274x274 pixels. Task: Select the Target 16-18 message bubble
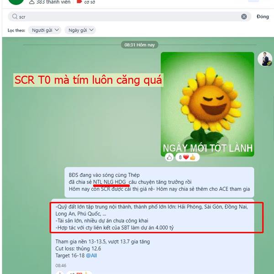(x=153, y=236)
